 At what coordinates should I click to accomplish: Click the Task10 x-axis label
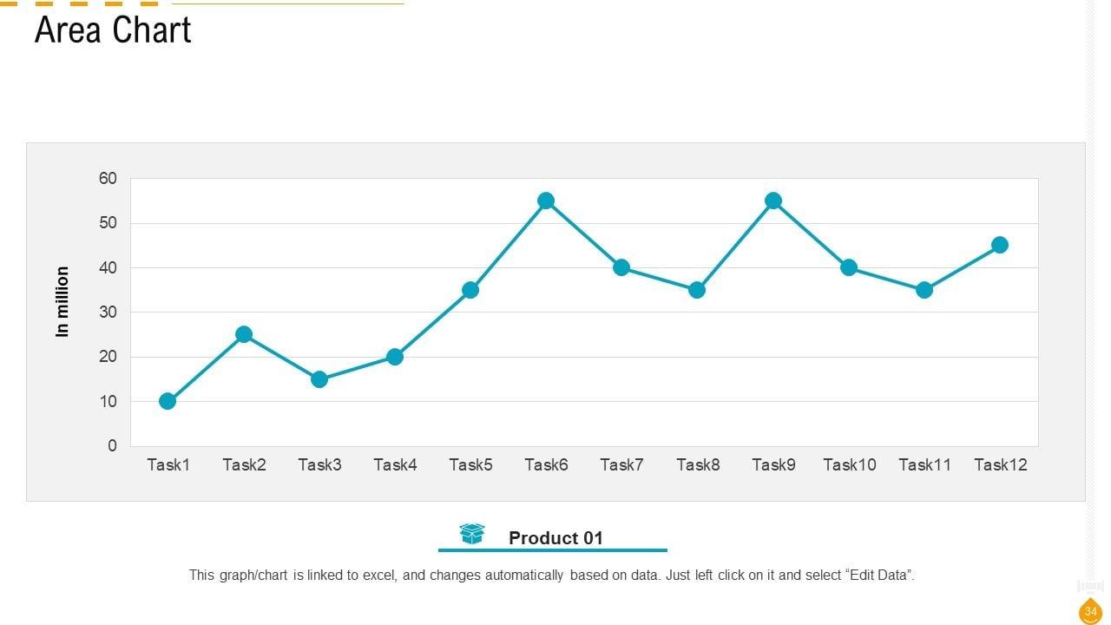point(850,464)
